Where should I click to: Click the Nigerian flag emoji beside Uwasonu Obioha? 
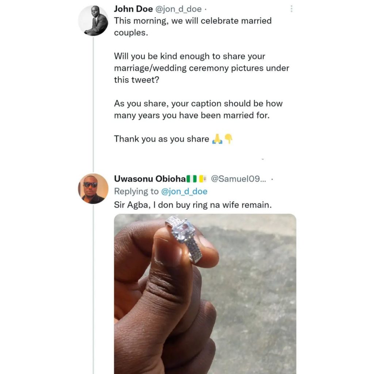(192, 179)
